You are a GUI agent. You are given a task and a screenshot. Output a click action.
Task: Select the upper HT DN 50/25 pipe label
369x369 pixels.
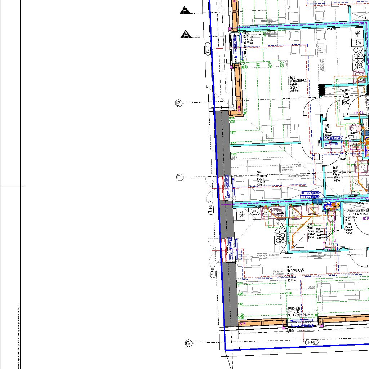pyautogui.click(x=310, y=193)
